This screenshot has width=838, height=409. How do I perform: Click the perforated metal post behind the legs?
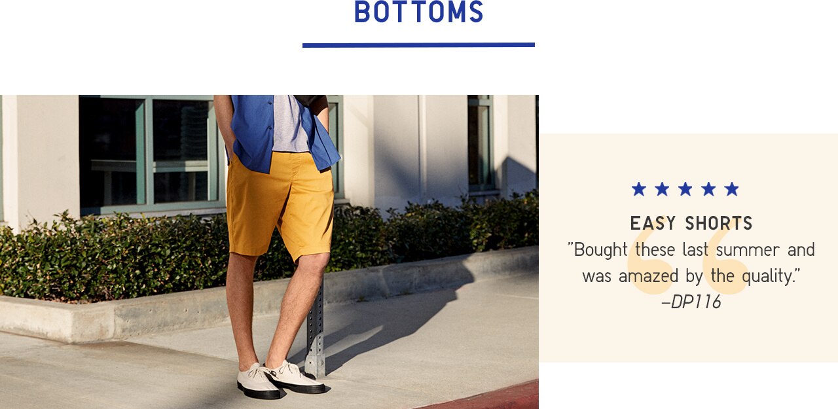pyautogui.click(x=316, y=330)
